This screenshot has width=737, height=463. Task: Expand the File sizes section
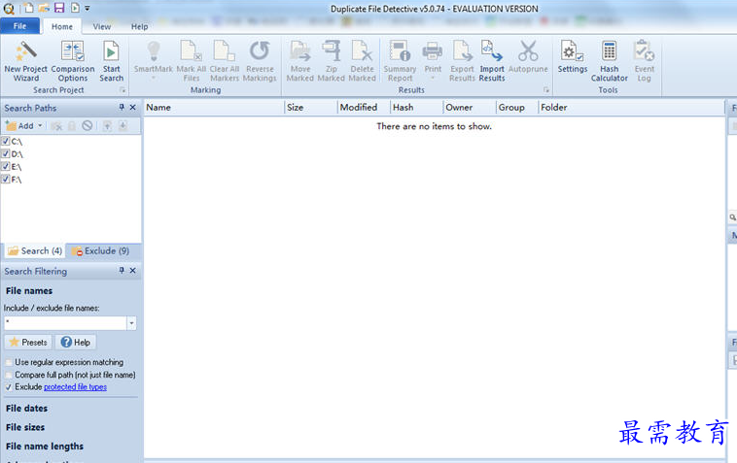(x=25, y=427)
